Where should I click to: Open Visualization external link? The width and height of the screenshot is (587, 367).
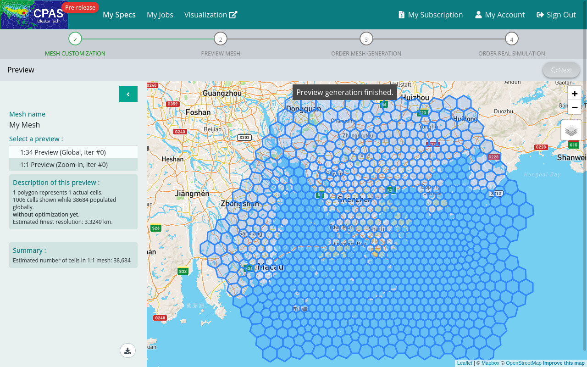(210, 15)
